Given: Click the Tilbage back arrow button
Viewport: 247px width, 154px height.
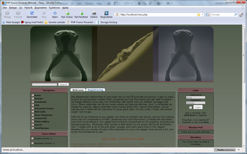Looking at the screenshot, I should click(x=7, y=14).
